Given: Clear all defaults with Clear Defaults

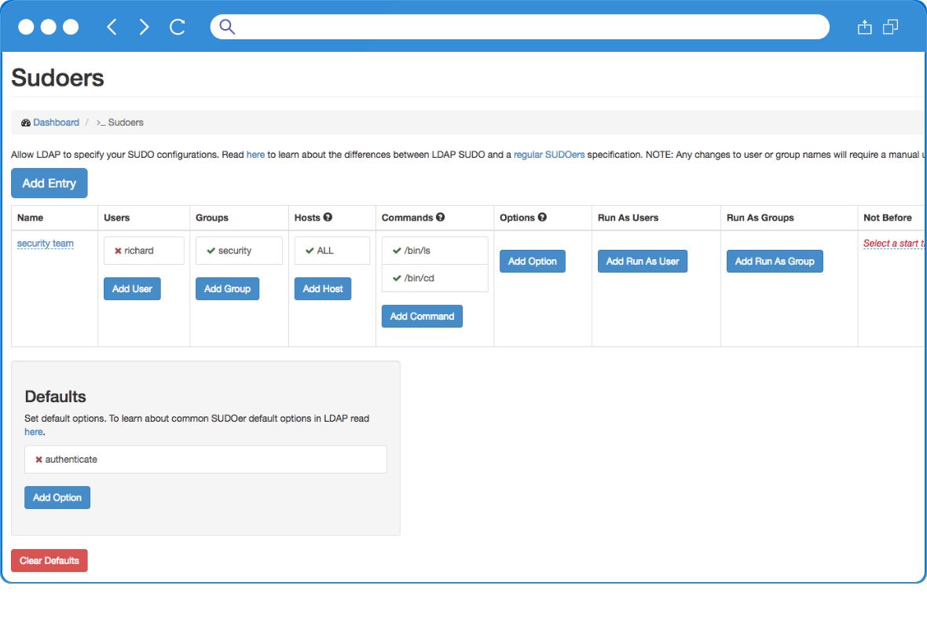Looking at the screenshot, I should 49,560.
